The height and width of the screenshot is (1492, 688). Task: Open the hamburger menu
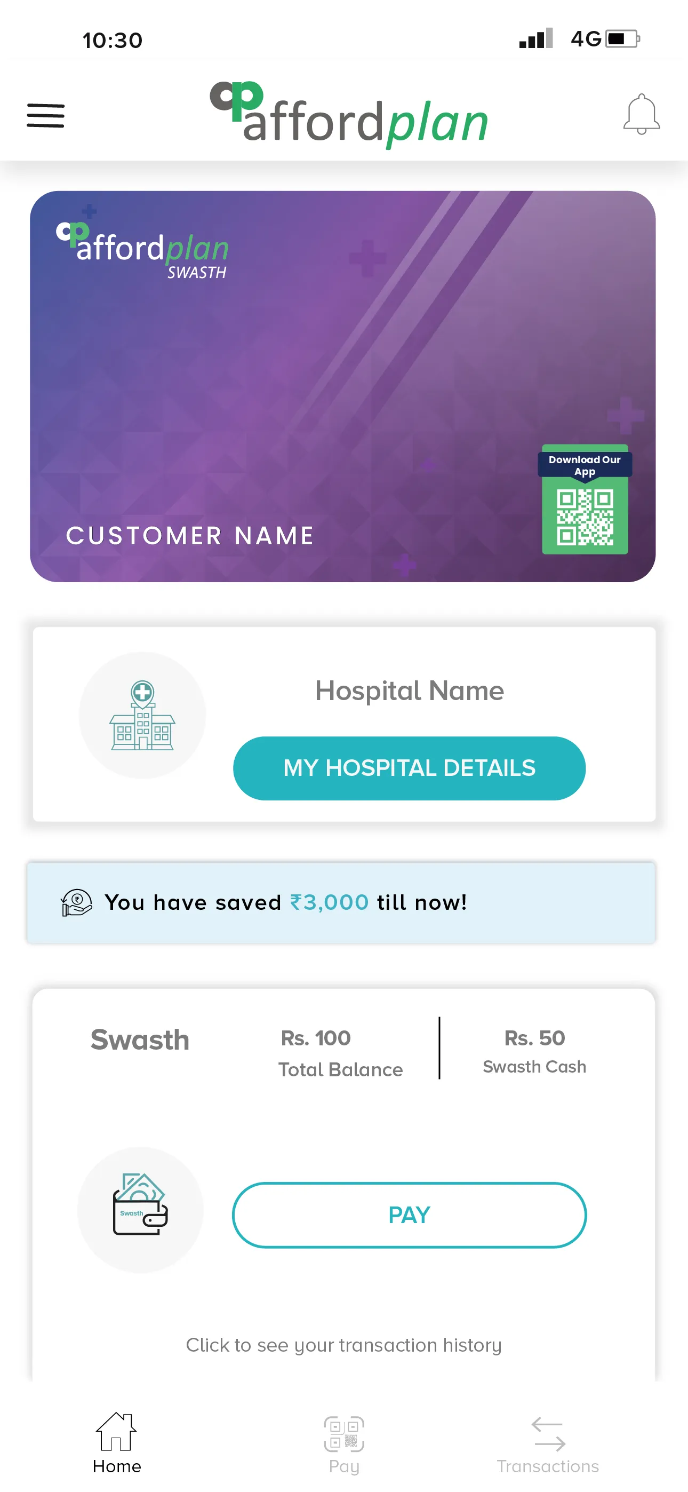coord(46,115)
